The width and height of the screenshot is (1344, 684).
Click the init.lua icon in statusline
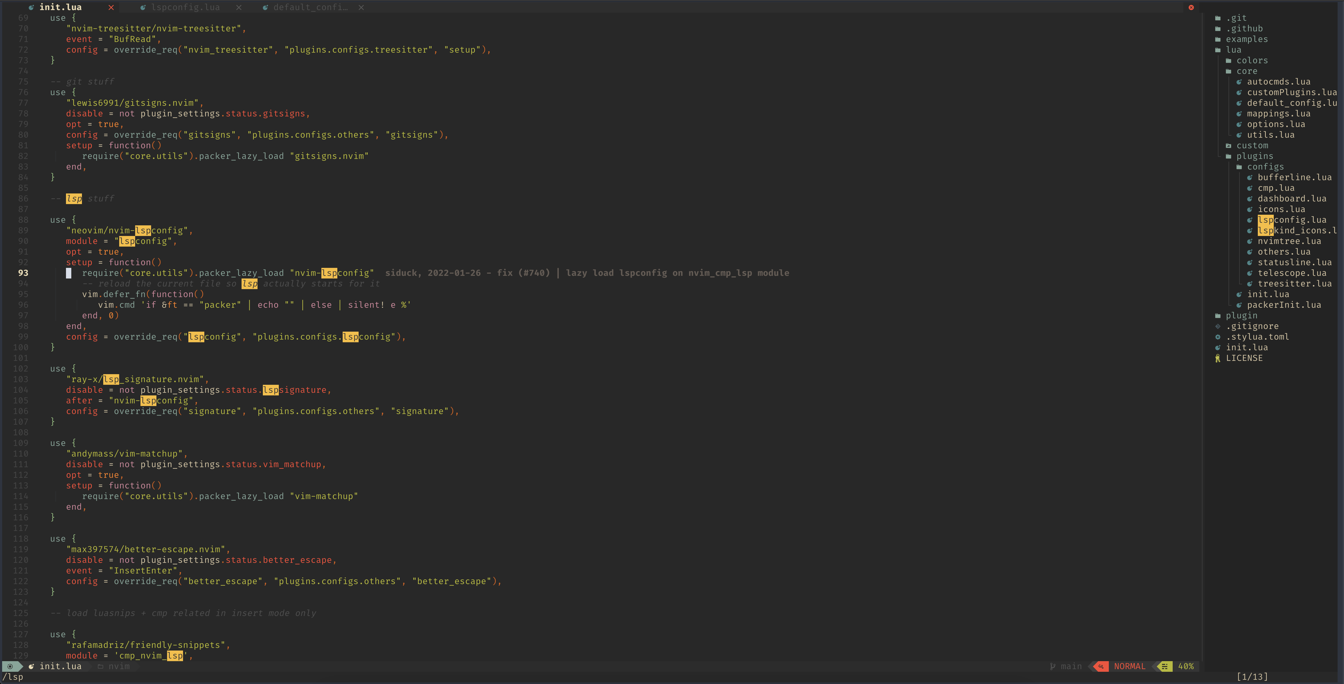[31, 666]
